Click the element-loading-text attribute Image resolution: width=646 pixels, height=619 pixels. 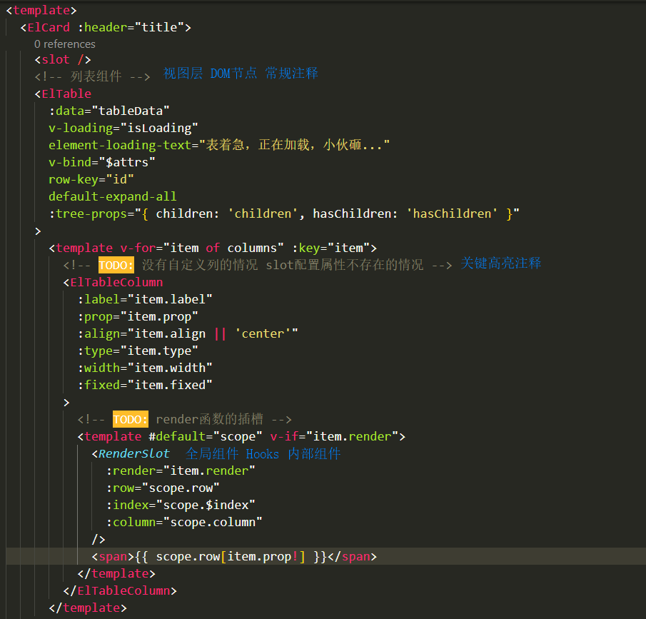click(218, 145)
